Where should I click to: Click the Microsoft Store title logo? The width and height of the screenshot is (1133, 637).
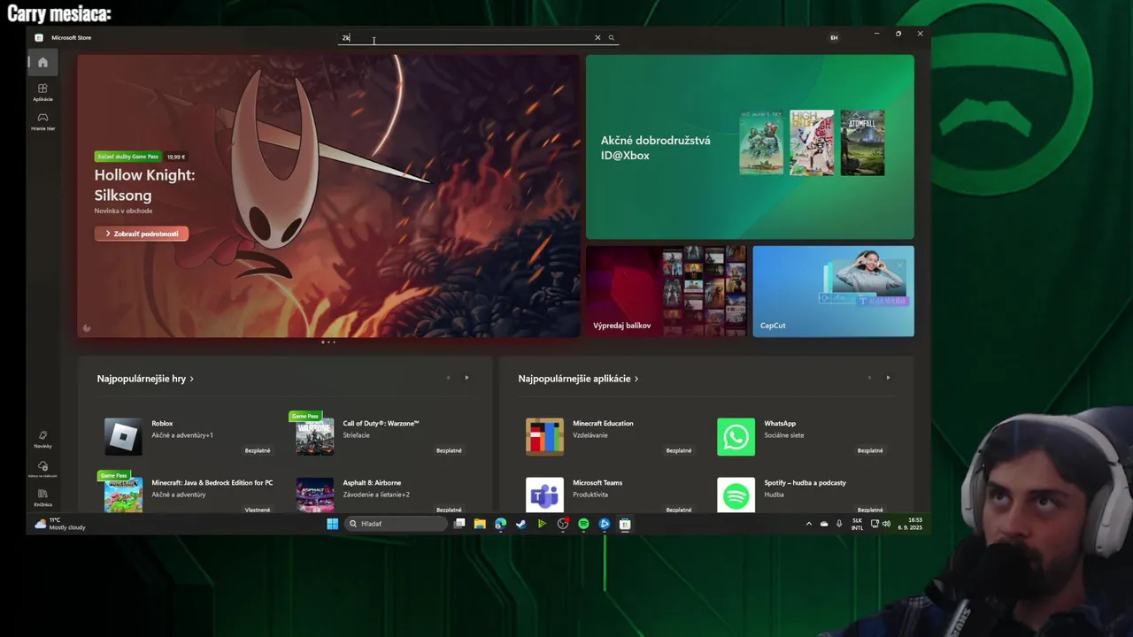click(39, 37)
